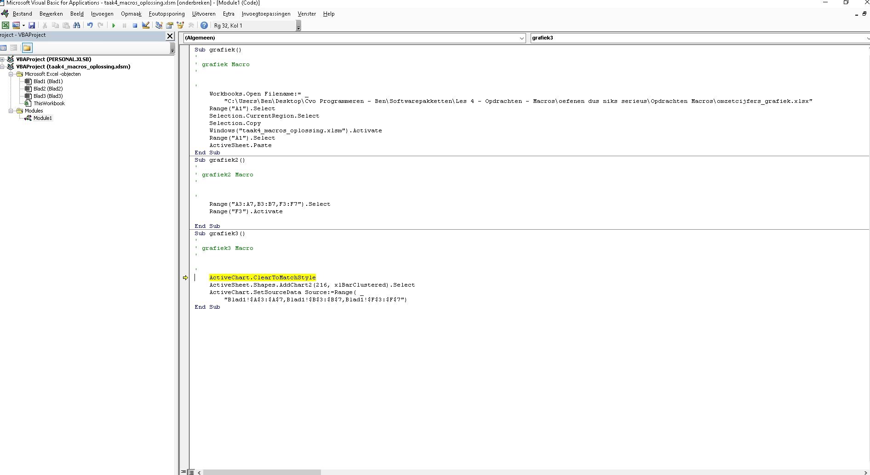Click the View Object icon in Project pane
Image resolution: width=870 pixels, height=475 pixels.
tap(14, 48)
